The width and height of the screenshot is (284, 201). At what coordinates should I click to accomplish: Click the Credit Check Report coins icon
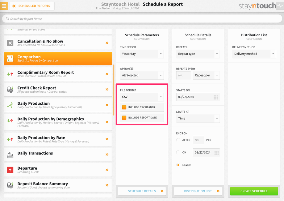point(10,89)
